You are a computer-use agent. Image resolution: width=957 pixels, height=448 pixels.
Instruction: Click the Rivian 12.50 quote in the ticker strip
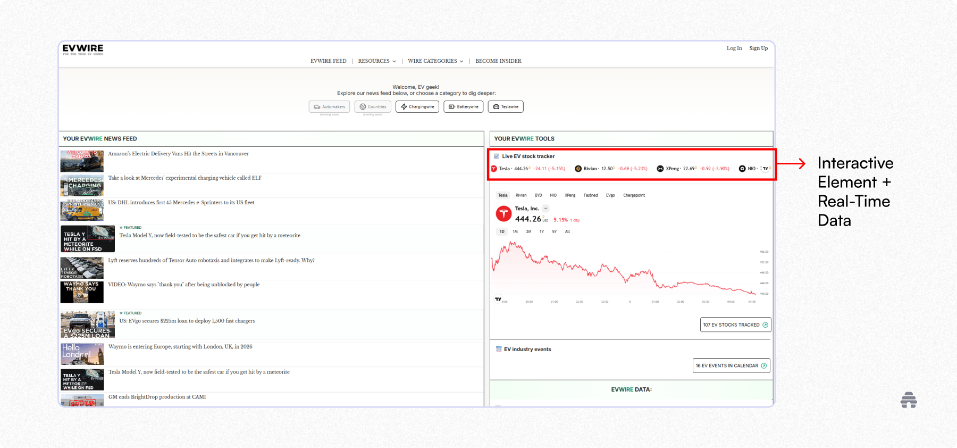click(x=611, y=169)
